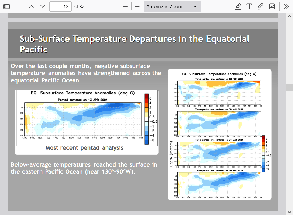
Task: Click the 22 FEB 2024 anomaly chart
Action: [219, 93]
